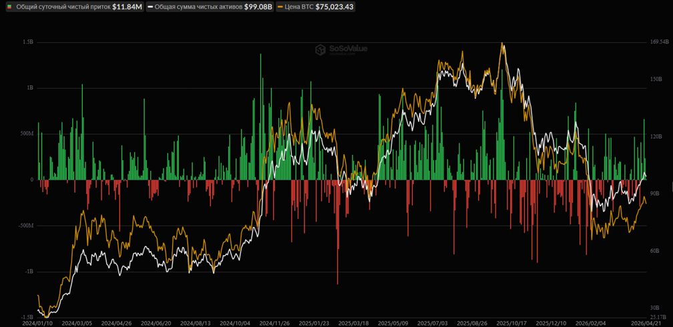The width and height of the screenshot is (673, 327).
Task: Click the $11.84M daily net inflow value
Action: [127, 7]
